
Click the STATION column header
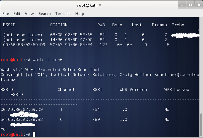tap(59, 25)
